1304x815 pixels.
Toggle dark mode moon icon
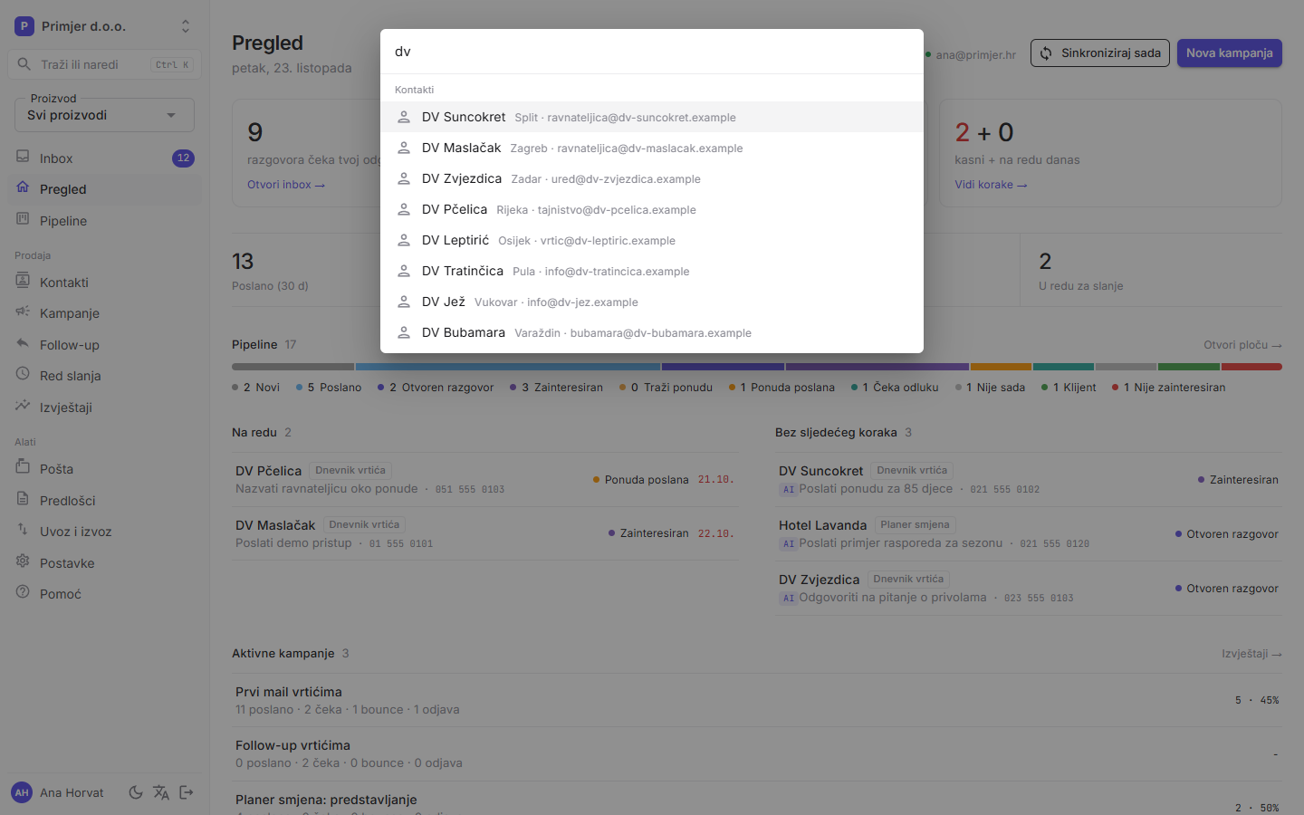[136, 792]
